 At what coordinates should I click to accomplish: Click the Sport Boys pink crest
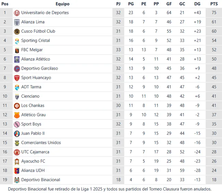(17, 124)
